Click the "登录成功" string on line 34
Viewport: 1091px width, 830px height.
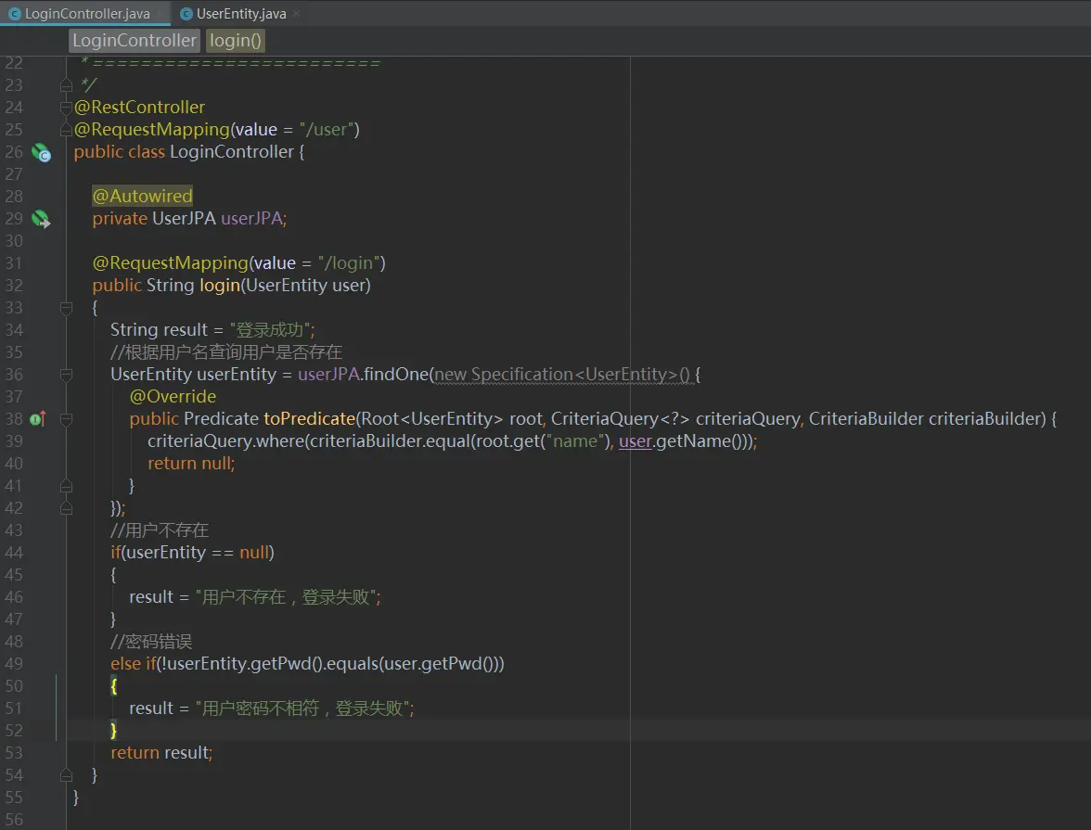click(x=270, y=330)
